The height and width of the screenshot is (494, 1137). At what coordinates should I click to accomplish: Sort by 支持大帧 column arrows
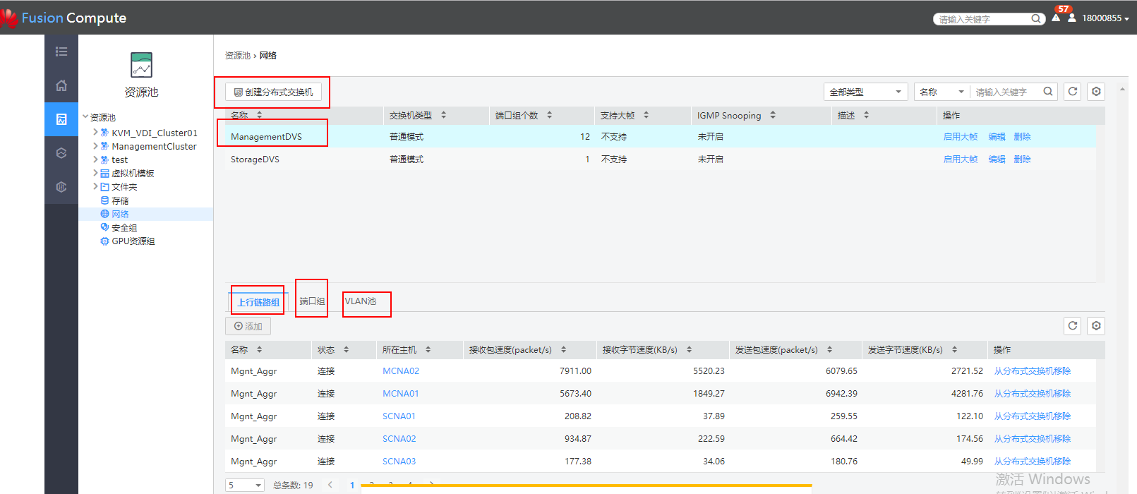(x=646, y=115)
